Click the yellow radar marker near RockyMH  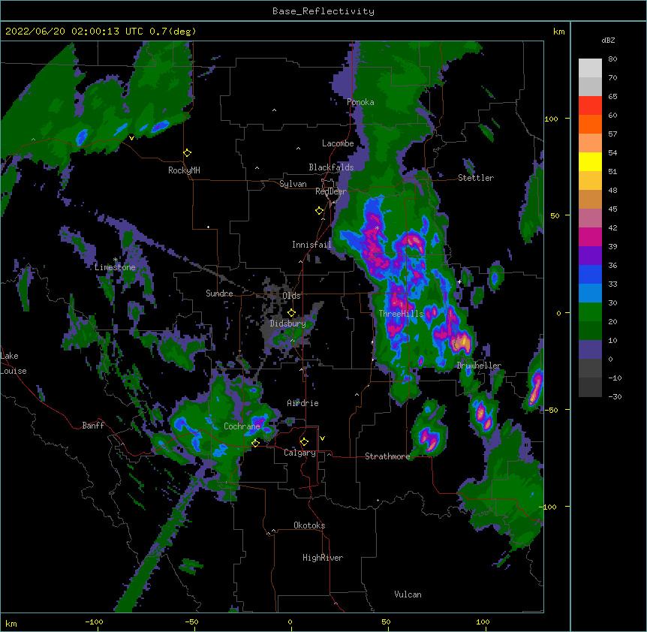187,153
